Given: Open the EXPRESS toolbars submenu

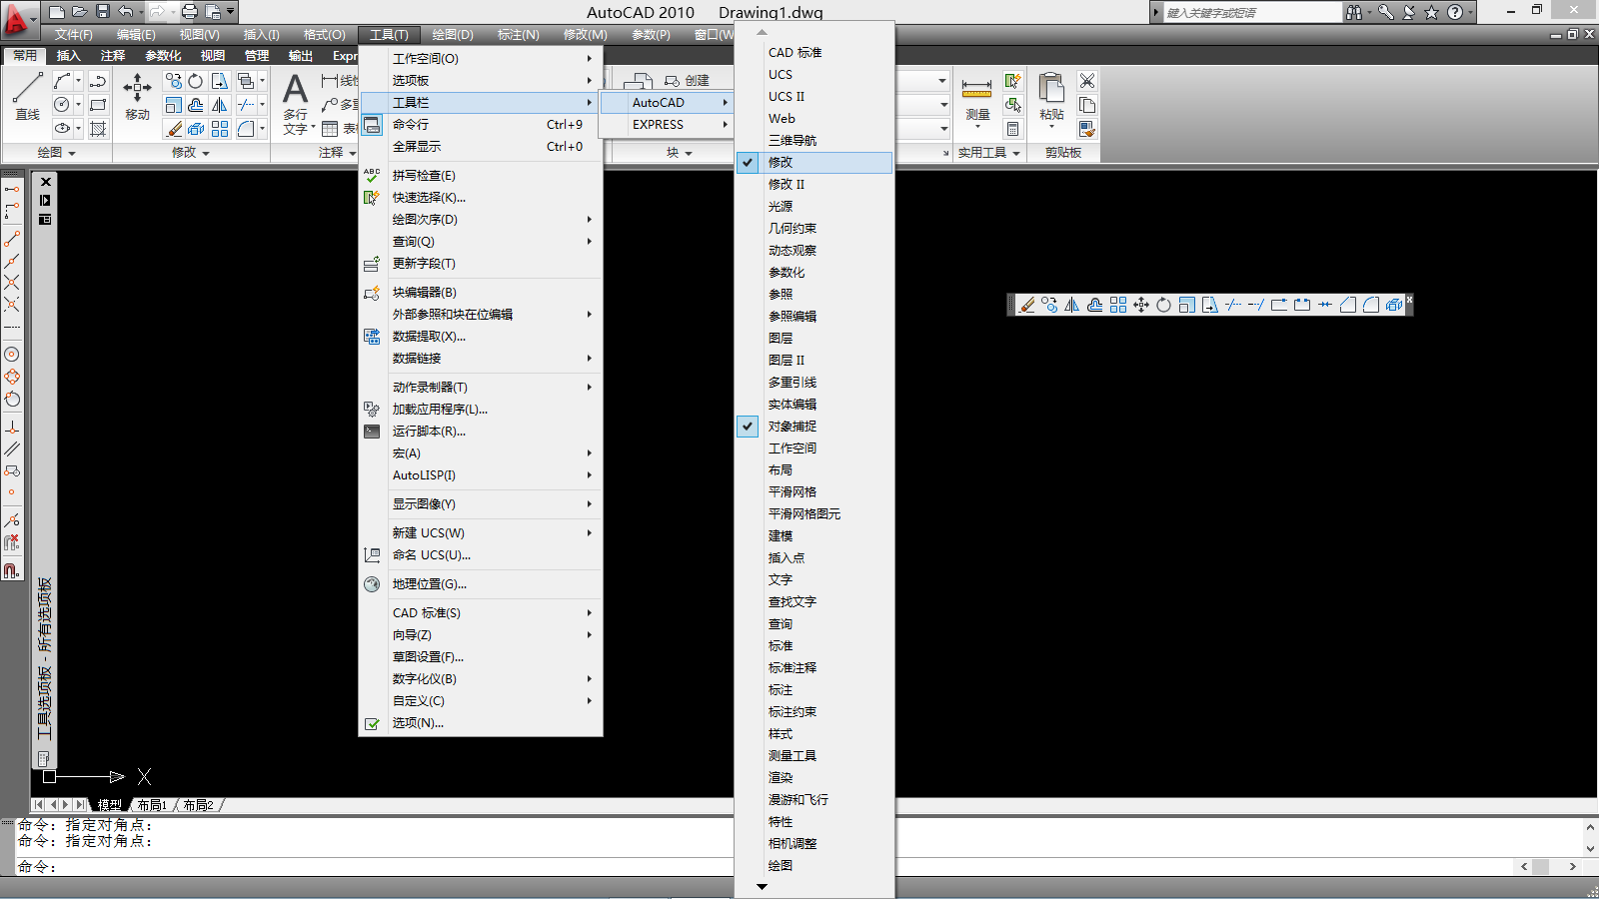Looking at the screenshot, I should (x=667, y=124).
